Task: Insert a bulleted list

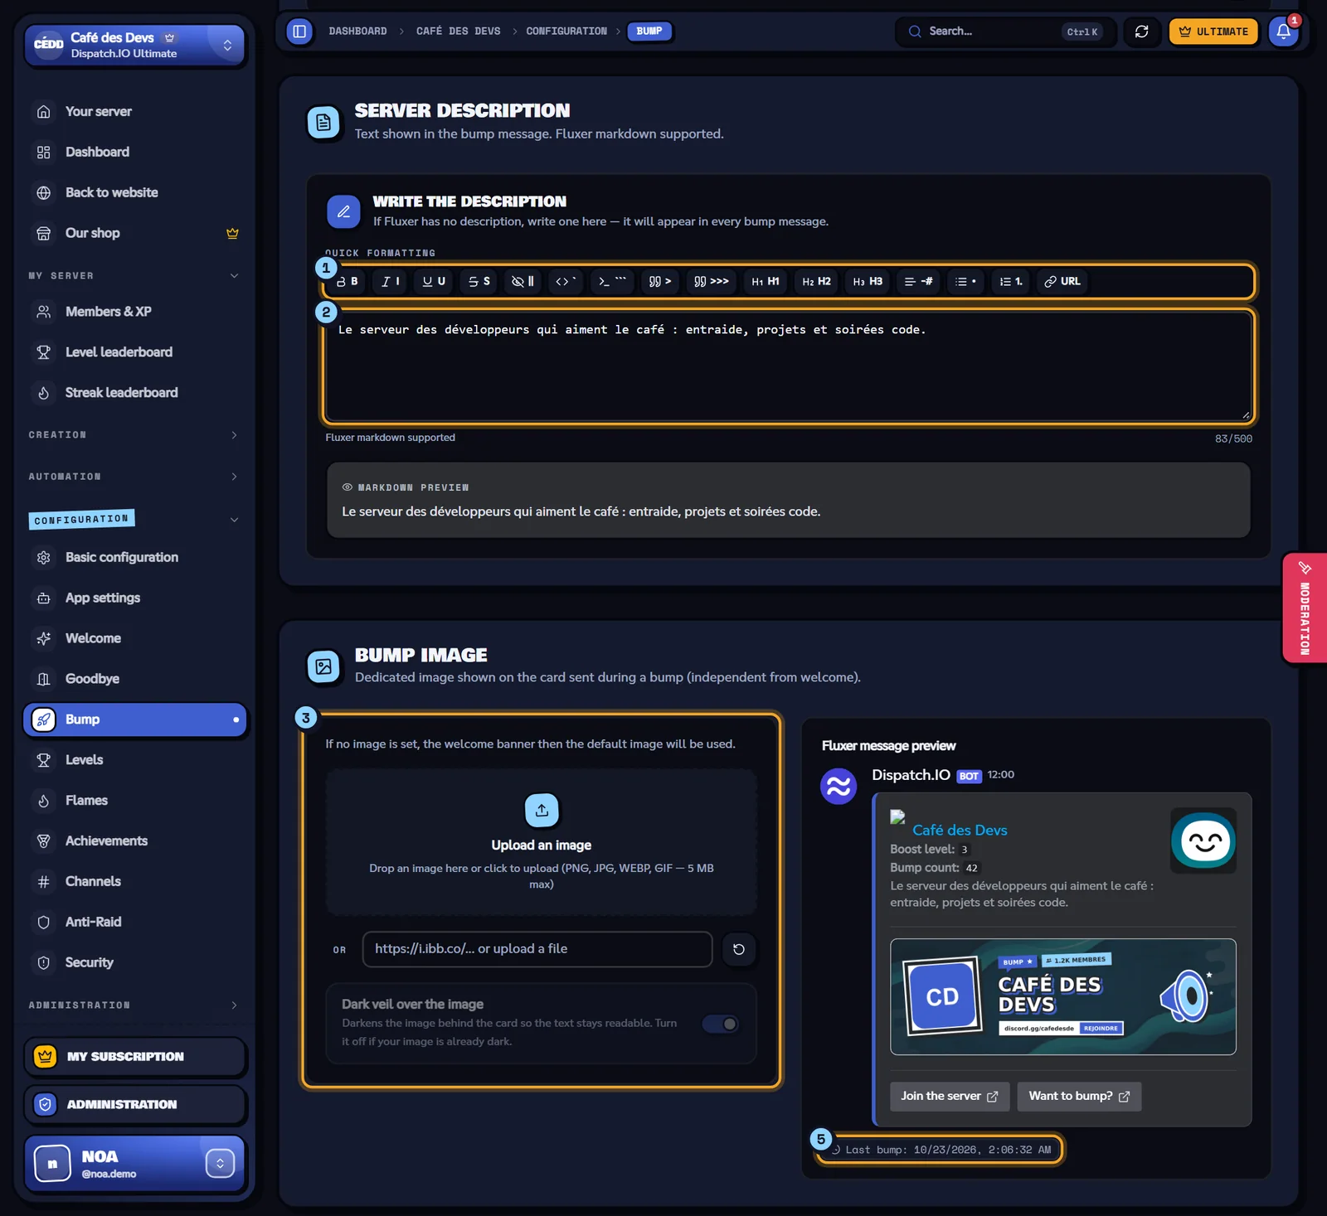Action: click(x=965, y=282)
